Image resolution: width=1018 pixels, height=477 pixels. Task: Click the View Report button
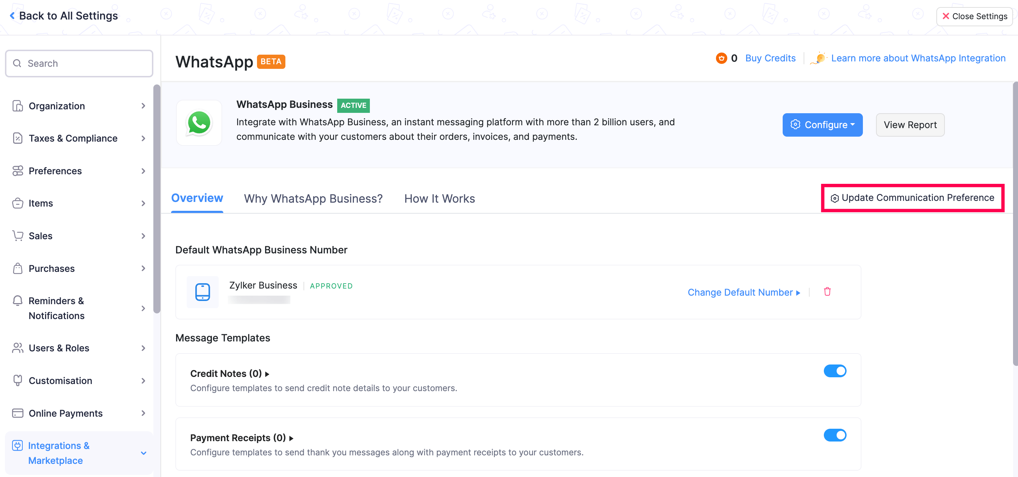click(x=910, y=125)
